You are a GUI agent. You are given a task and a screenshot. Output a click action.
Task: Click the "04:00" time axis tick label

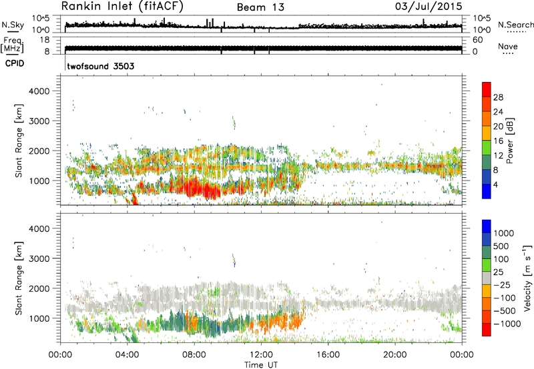click(x=127, y=355)
